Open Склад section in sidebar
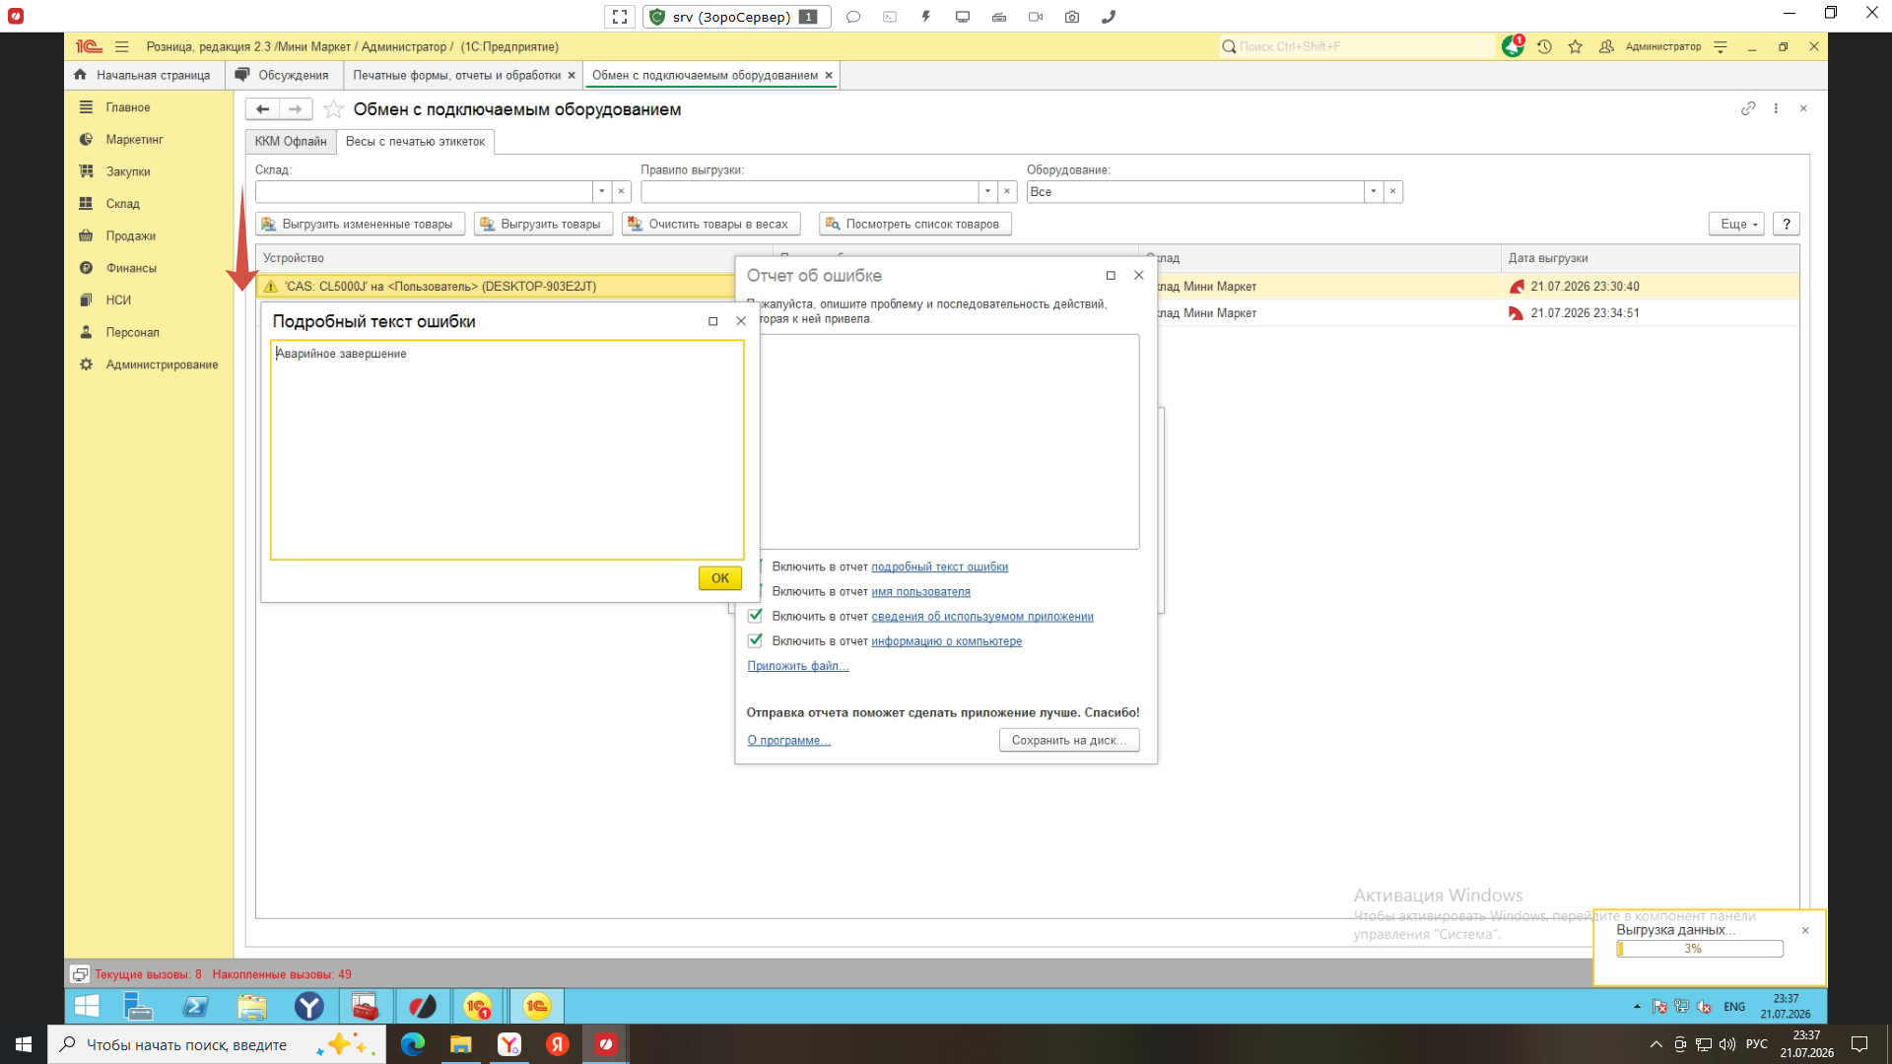The height and width of the screenshot is (1064, 1892). coord(110,204)
